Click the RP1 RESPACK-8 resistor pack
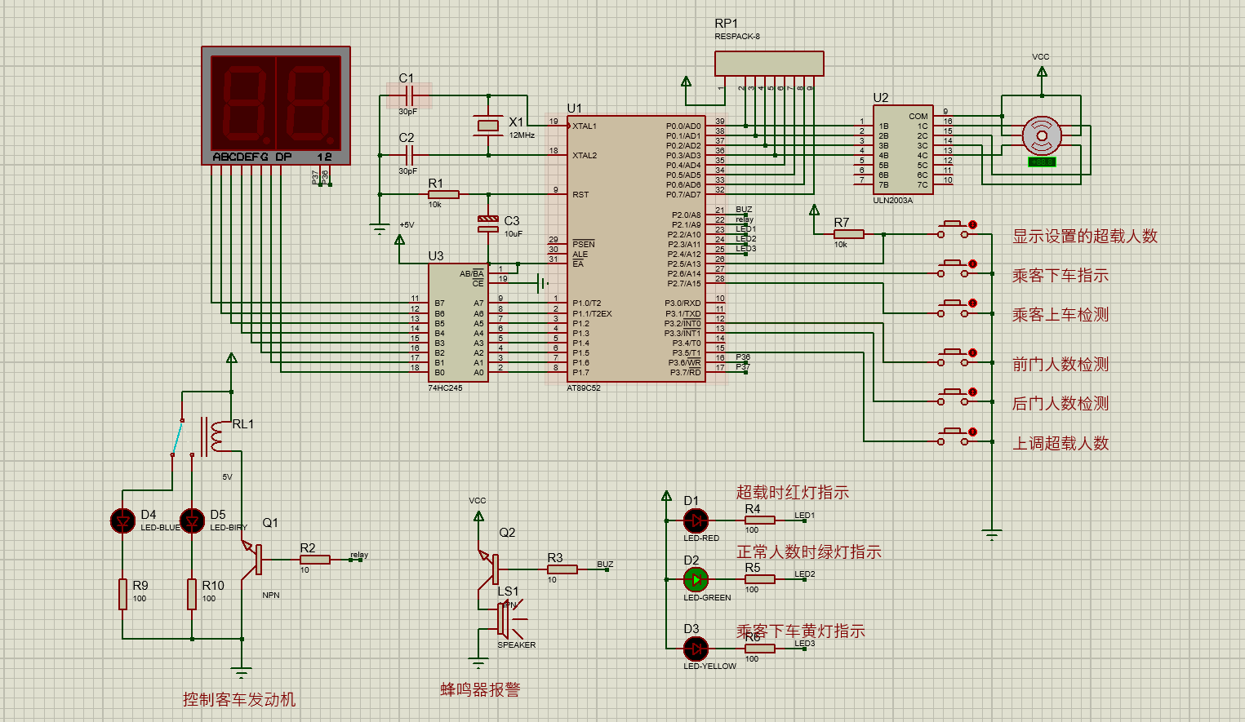1245x722 pixels. pyautogui.click(x=769, y=64)
